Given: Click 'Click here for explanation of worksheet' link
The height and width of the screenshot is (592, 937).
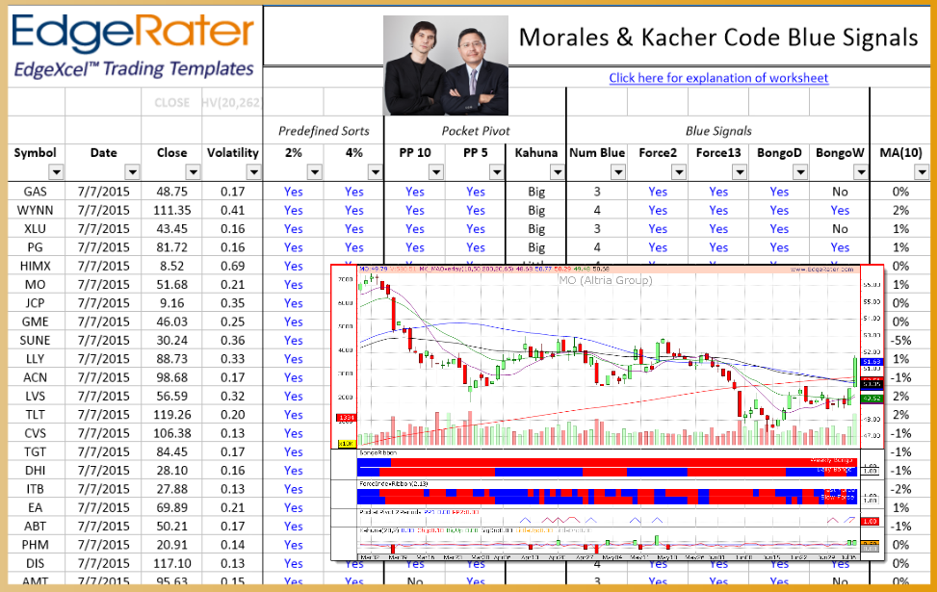Looking at the screenshot, I should [718, 78].
